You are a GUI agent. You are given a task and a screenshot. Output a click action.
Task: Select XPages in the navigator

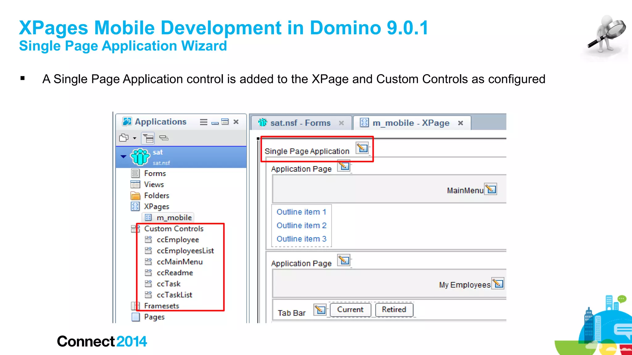(157, 206)
